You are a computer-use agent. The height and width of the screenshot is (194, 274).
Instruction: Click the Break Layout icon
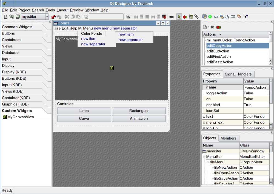click(x=164, y=17)
